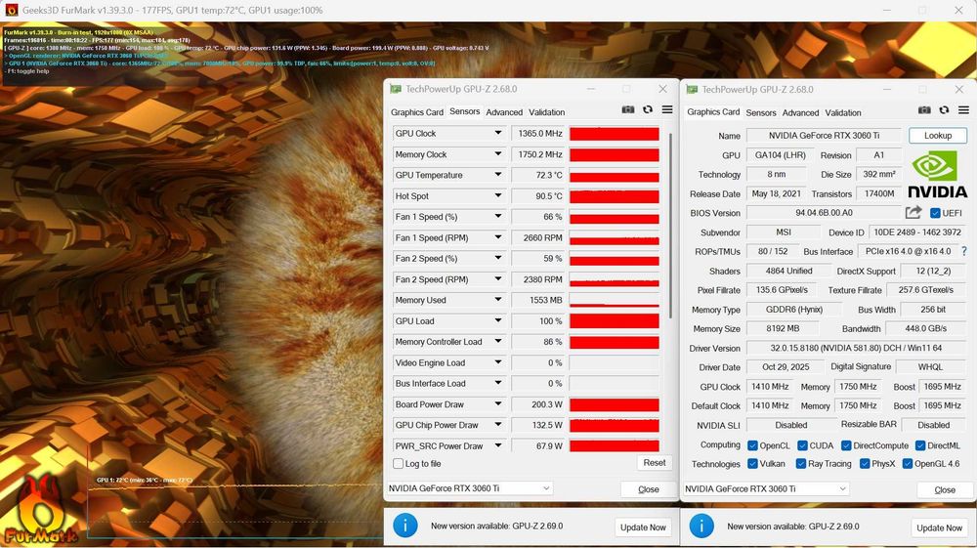
Task: Click the BIOS Version field 94.04.6B.00.A0
Action: [x=824, y=212]
